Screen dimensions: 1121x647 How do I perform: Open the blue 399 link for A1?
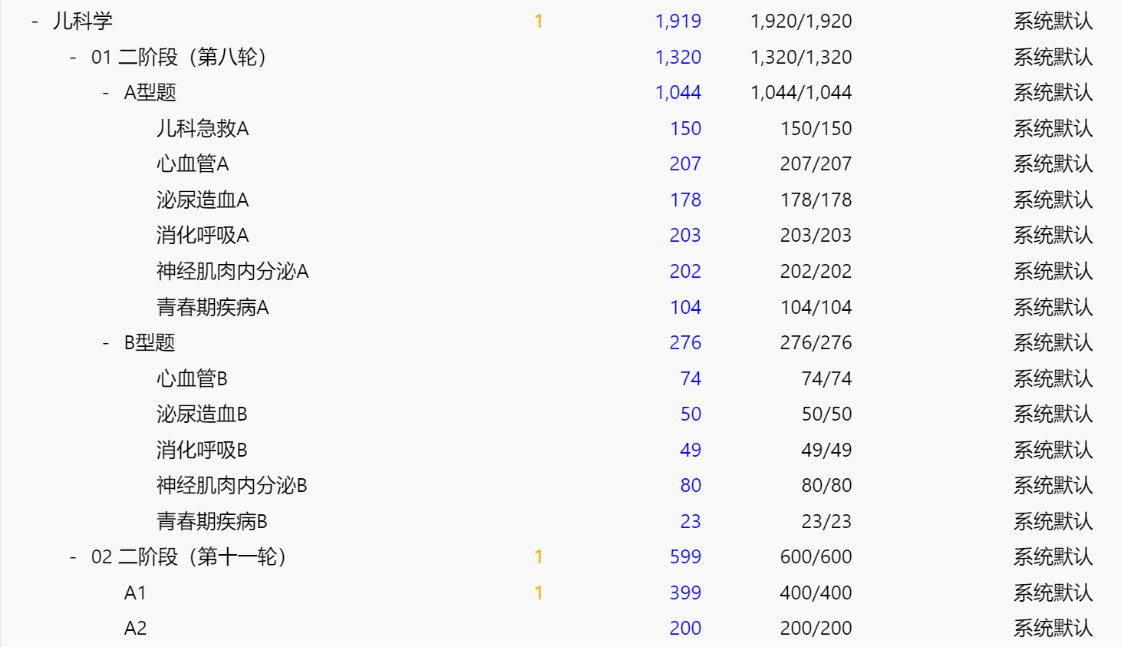click(x=684, y=593)
